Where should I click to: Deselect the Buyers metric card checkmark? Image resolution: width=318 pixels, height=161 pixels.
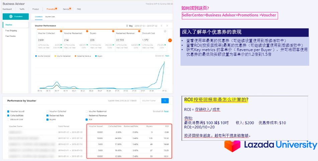pos(113,31)
